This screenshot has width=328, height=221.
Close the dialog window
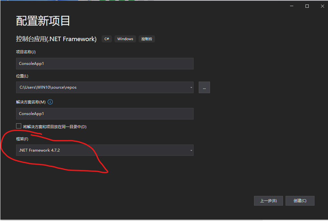tap(322, 6)
